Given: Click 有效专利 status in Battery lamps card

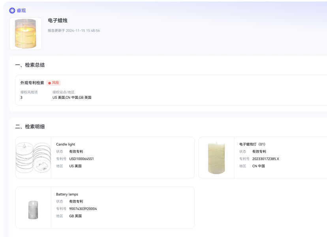Looking at the screenshot, I should coord(76,201).
